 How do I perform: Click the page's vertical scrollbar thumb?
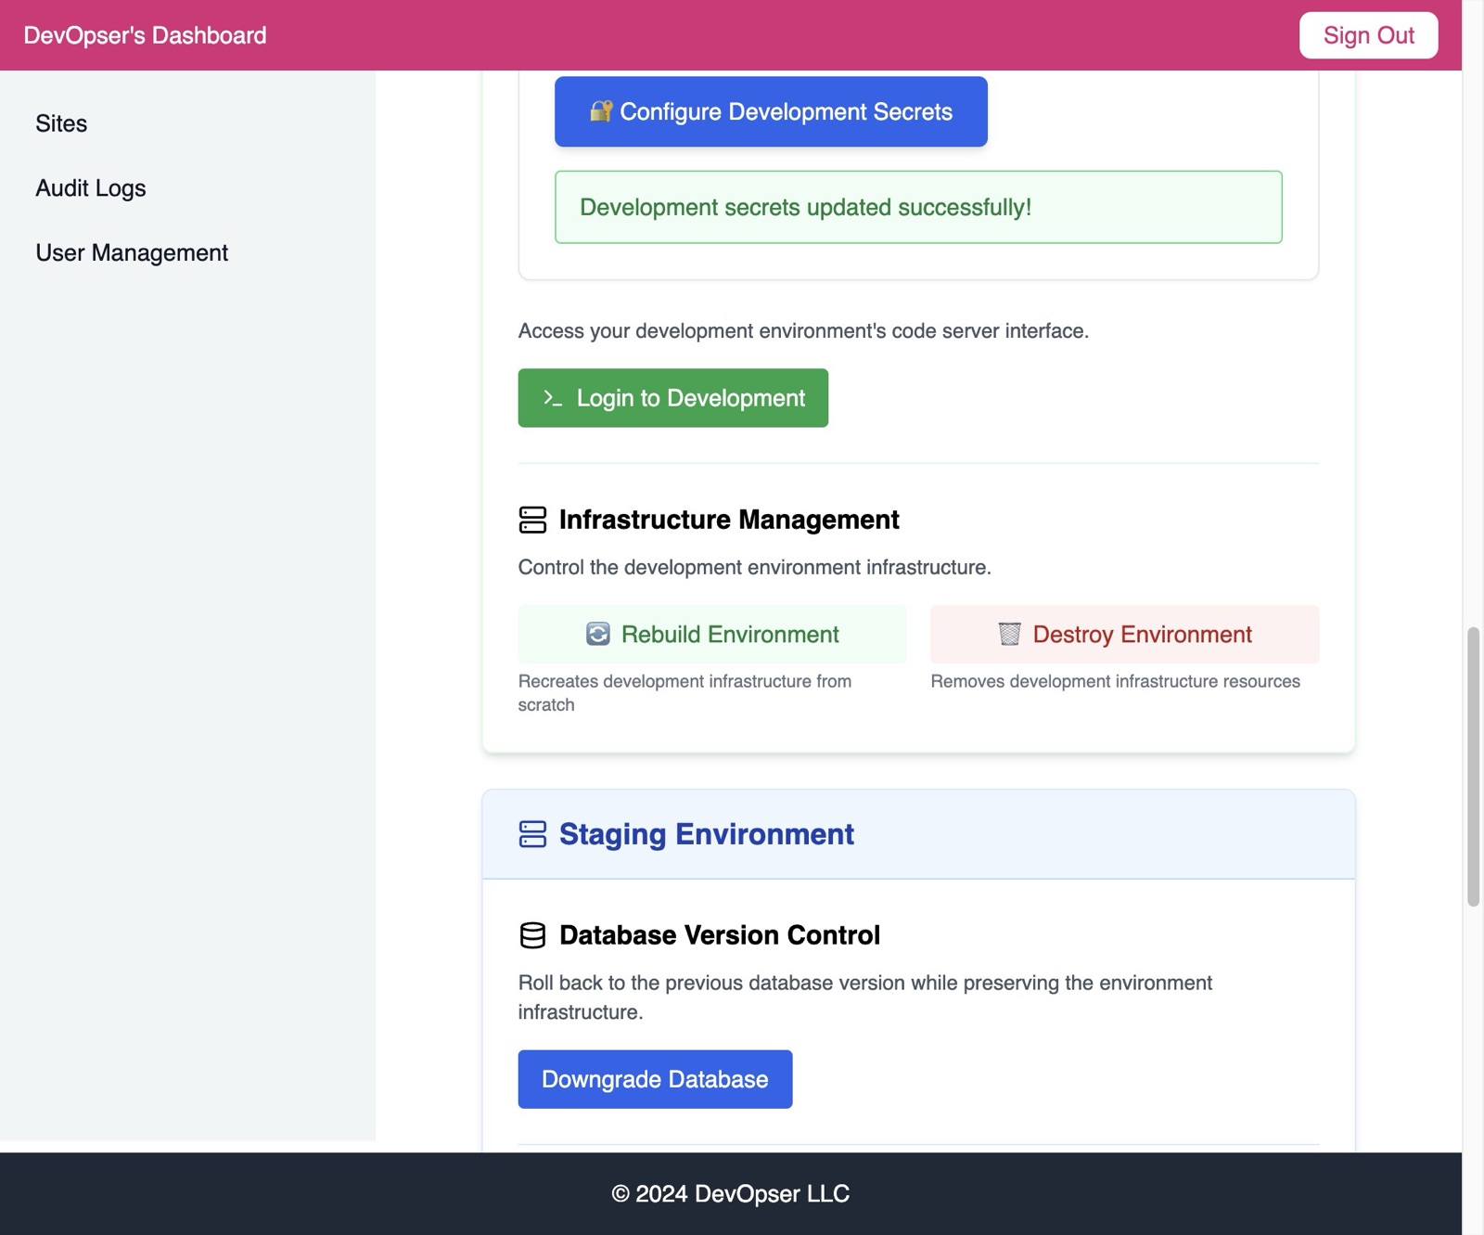point(1473,766)
